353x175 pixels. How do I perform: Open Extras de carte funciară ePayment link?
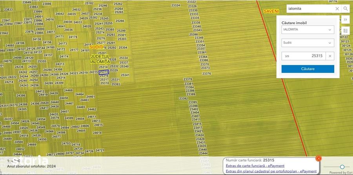click(255, 166)
